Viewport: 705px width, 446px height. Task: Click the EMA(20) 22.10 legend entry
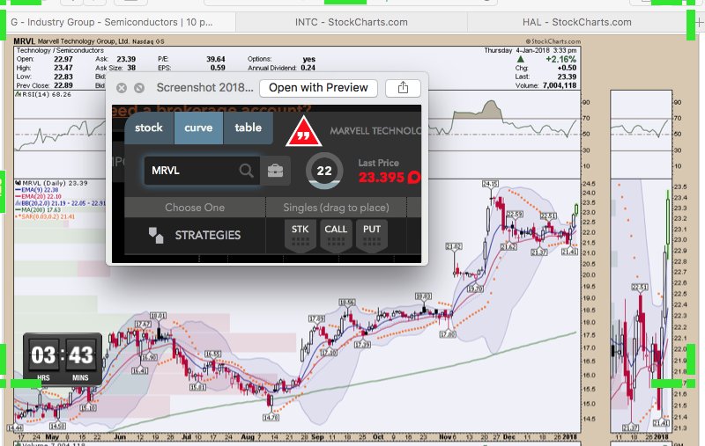[38, 196]
